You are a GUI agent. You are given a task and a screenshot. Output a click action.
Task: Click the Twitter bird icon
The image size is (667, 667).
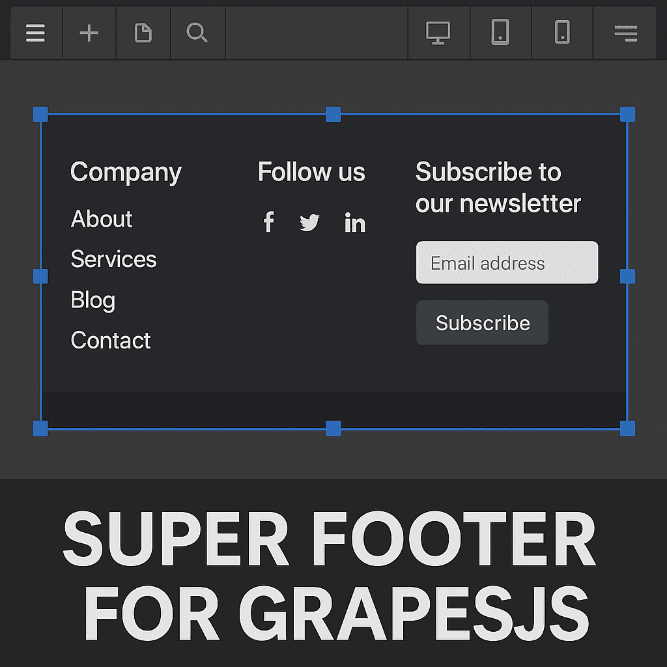click(x=309, y=223)
